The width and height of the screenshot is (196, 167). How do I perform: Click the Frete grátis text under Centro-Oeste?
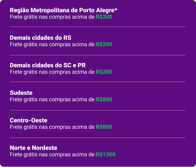[24, 127]
